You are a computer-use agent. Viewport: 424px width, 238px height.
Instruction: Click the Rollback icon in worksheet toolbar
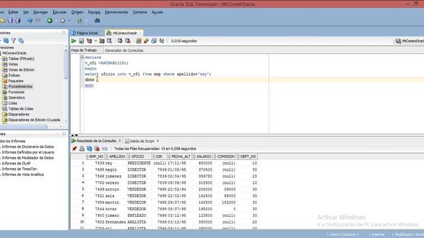click(128, 41)
